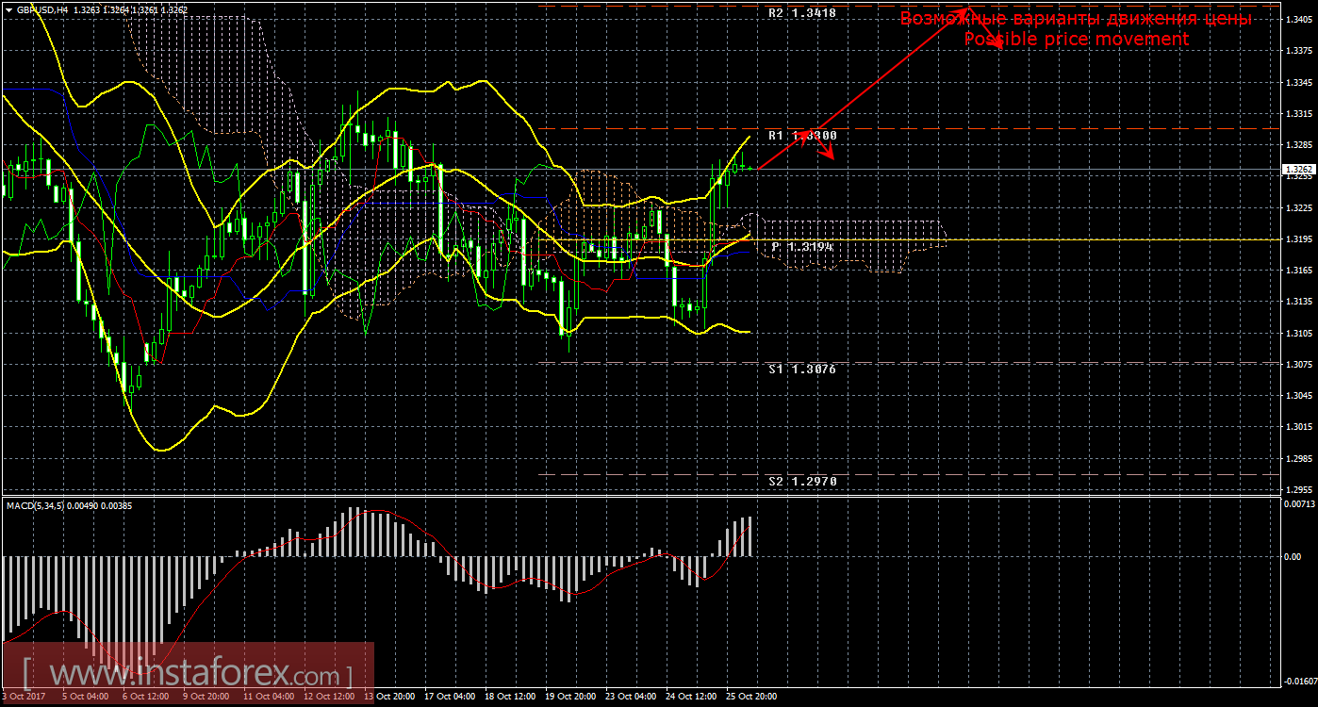Click the MACD zero level 0.00 label
This screenshot has width=1318, height=707.
[1293, 556]
